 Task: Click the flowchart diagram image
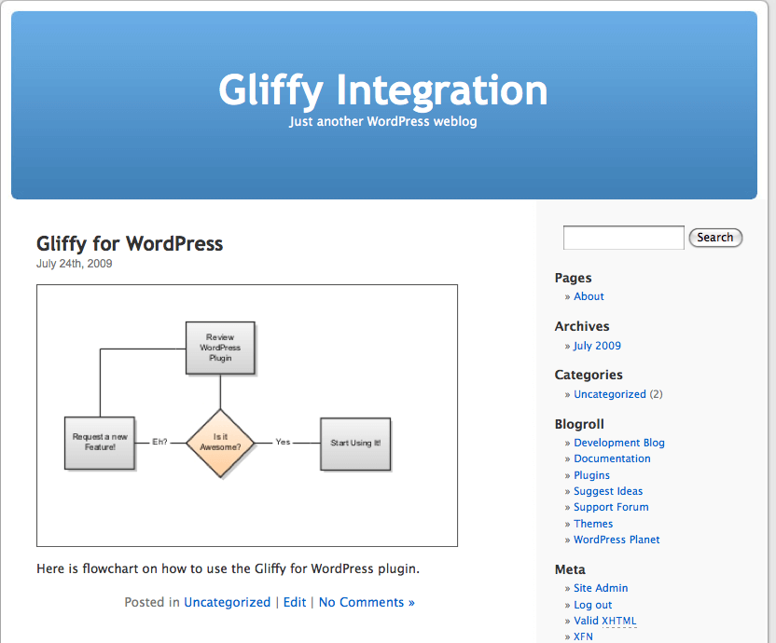(247, 416)
